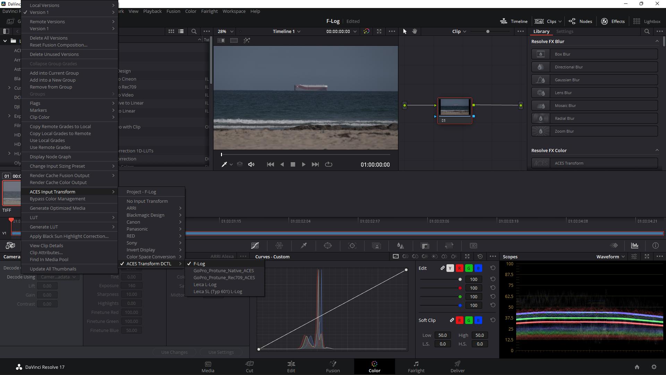Open Fairlight menu in menu bar
Screen dimensions: 666x375
(210, 11)
